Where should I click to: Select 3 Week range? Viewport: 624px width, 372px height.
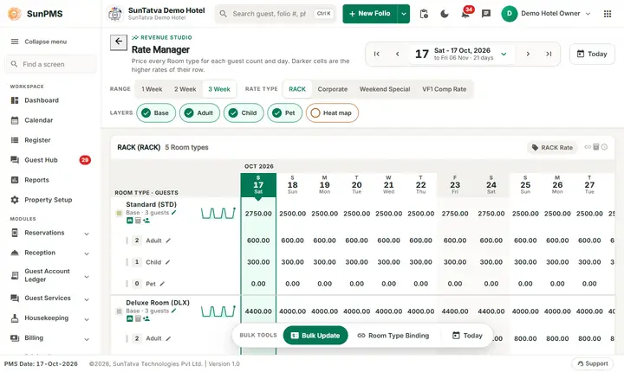219,89
